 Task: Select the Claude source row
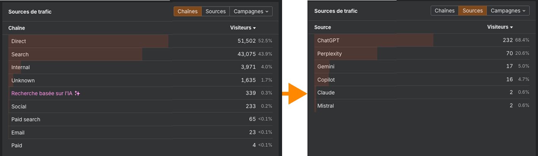coord(422,93)
